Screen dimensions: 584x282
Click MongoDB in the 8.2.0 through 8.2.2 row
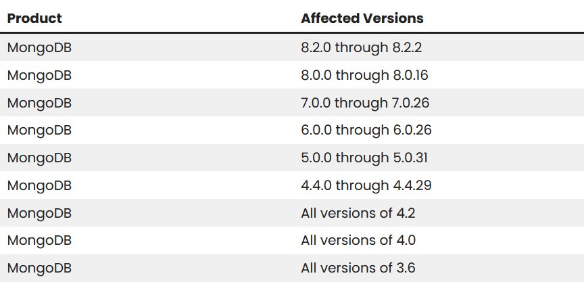(x=39, y=47)
